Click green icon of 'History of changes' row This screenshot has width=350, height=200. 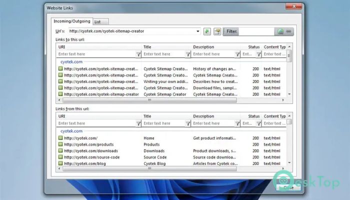click(60, 69)
